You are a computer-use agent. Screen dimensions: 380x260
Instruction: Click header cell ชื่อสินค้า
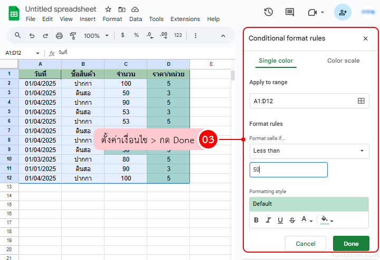point(83,74)
